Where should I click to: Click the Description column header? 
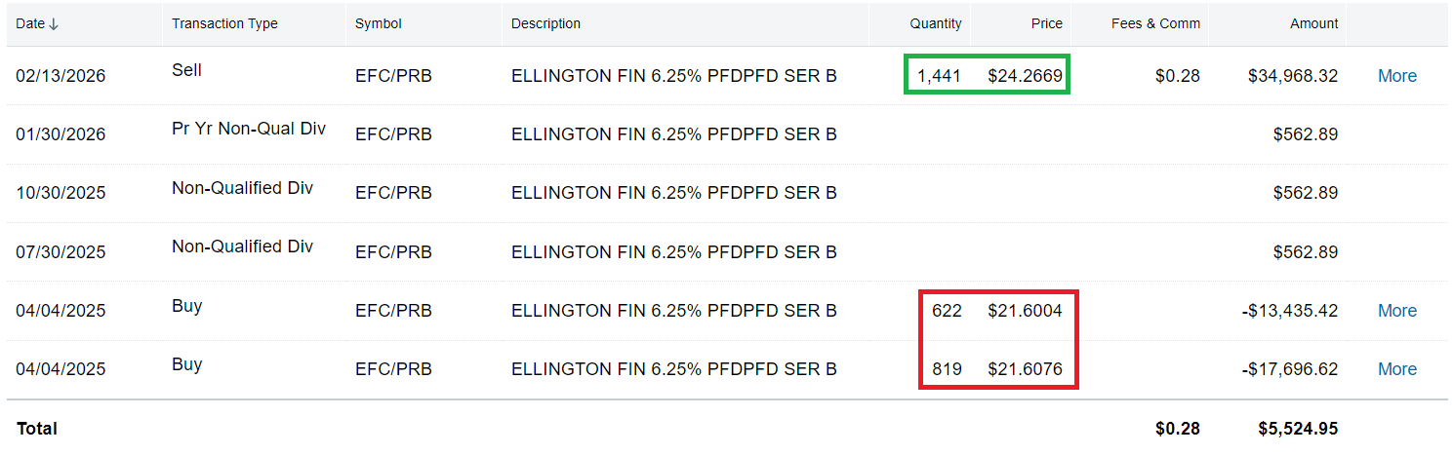coord(545,23)
